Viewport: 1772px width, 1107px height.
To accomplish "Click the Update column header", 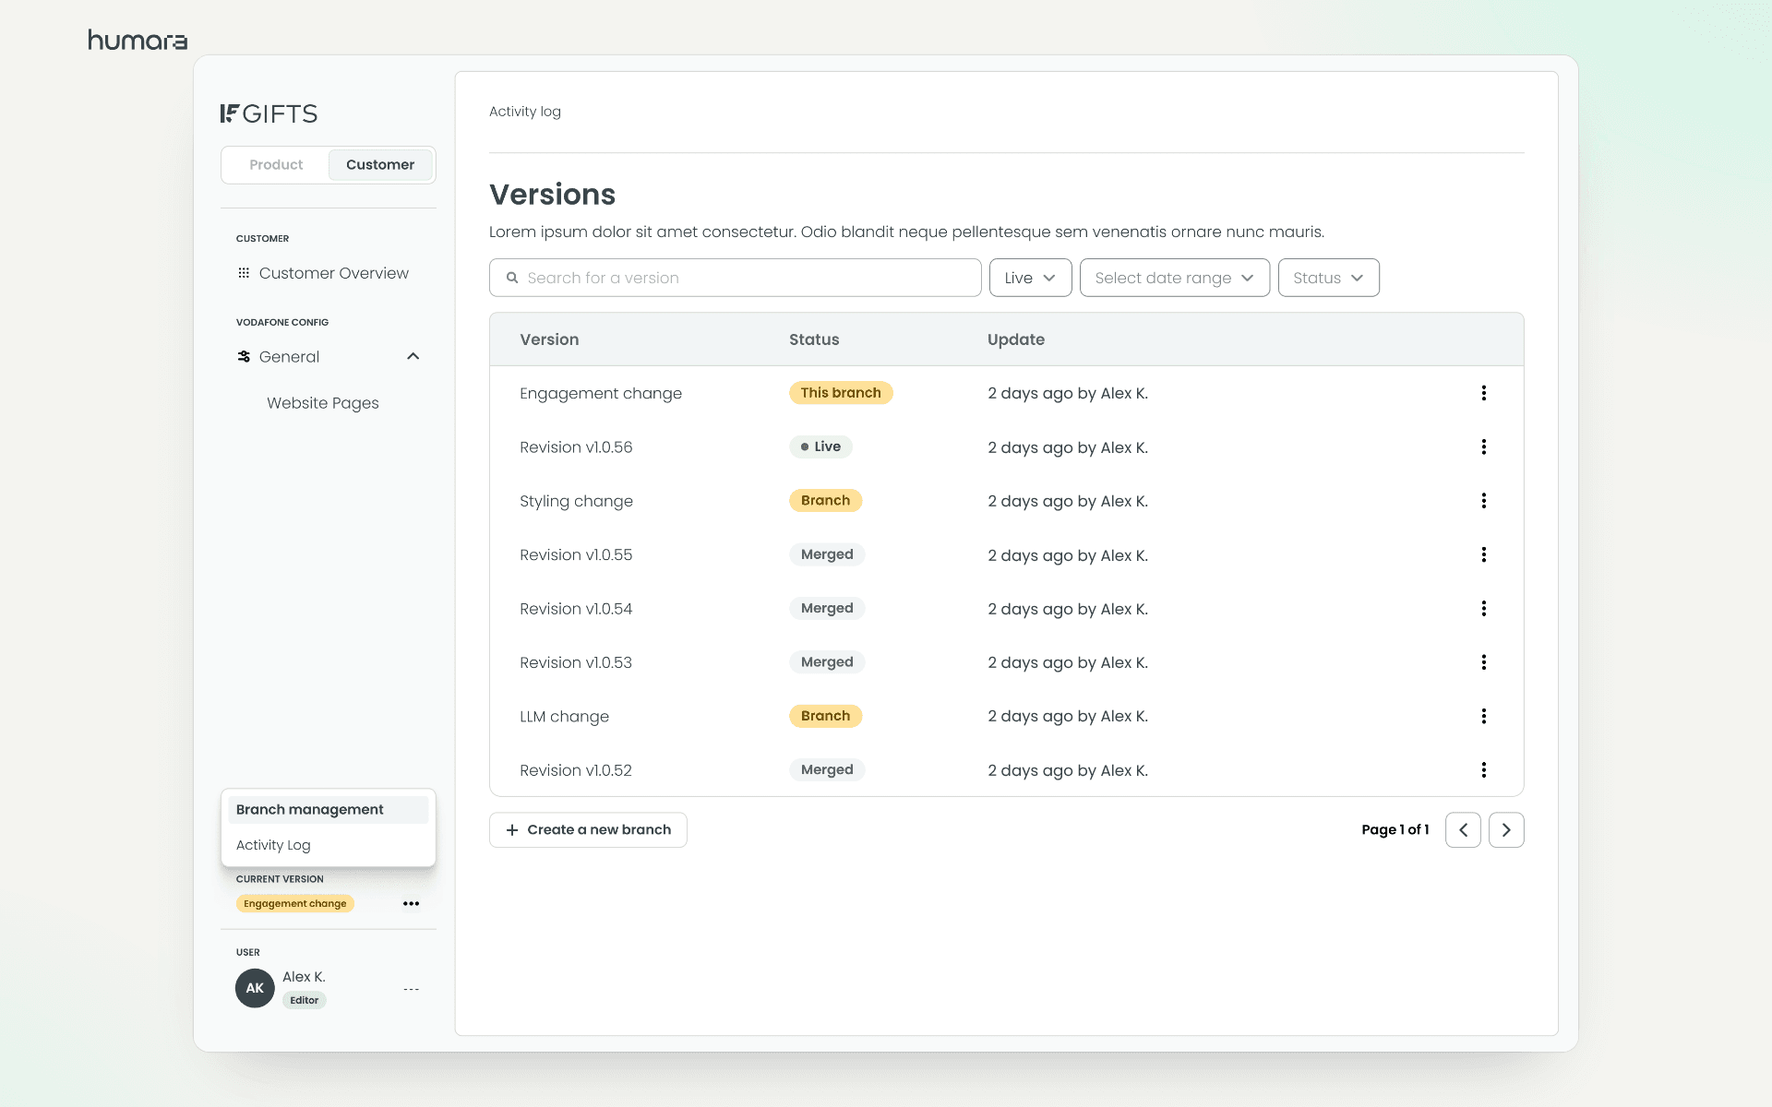I will point(1016,339).
